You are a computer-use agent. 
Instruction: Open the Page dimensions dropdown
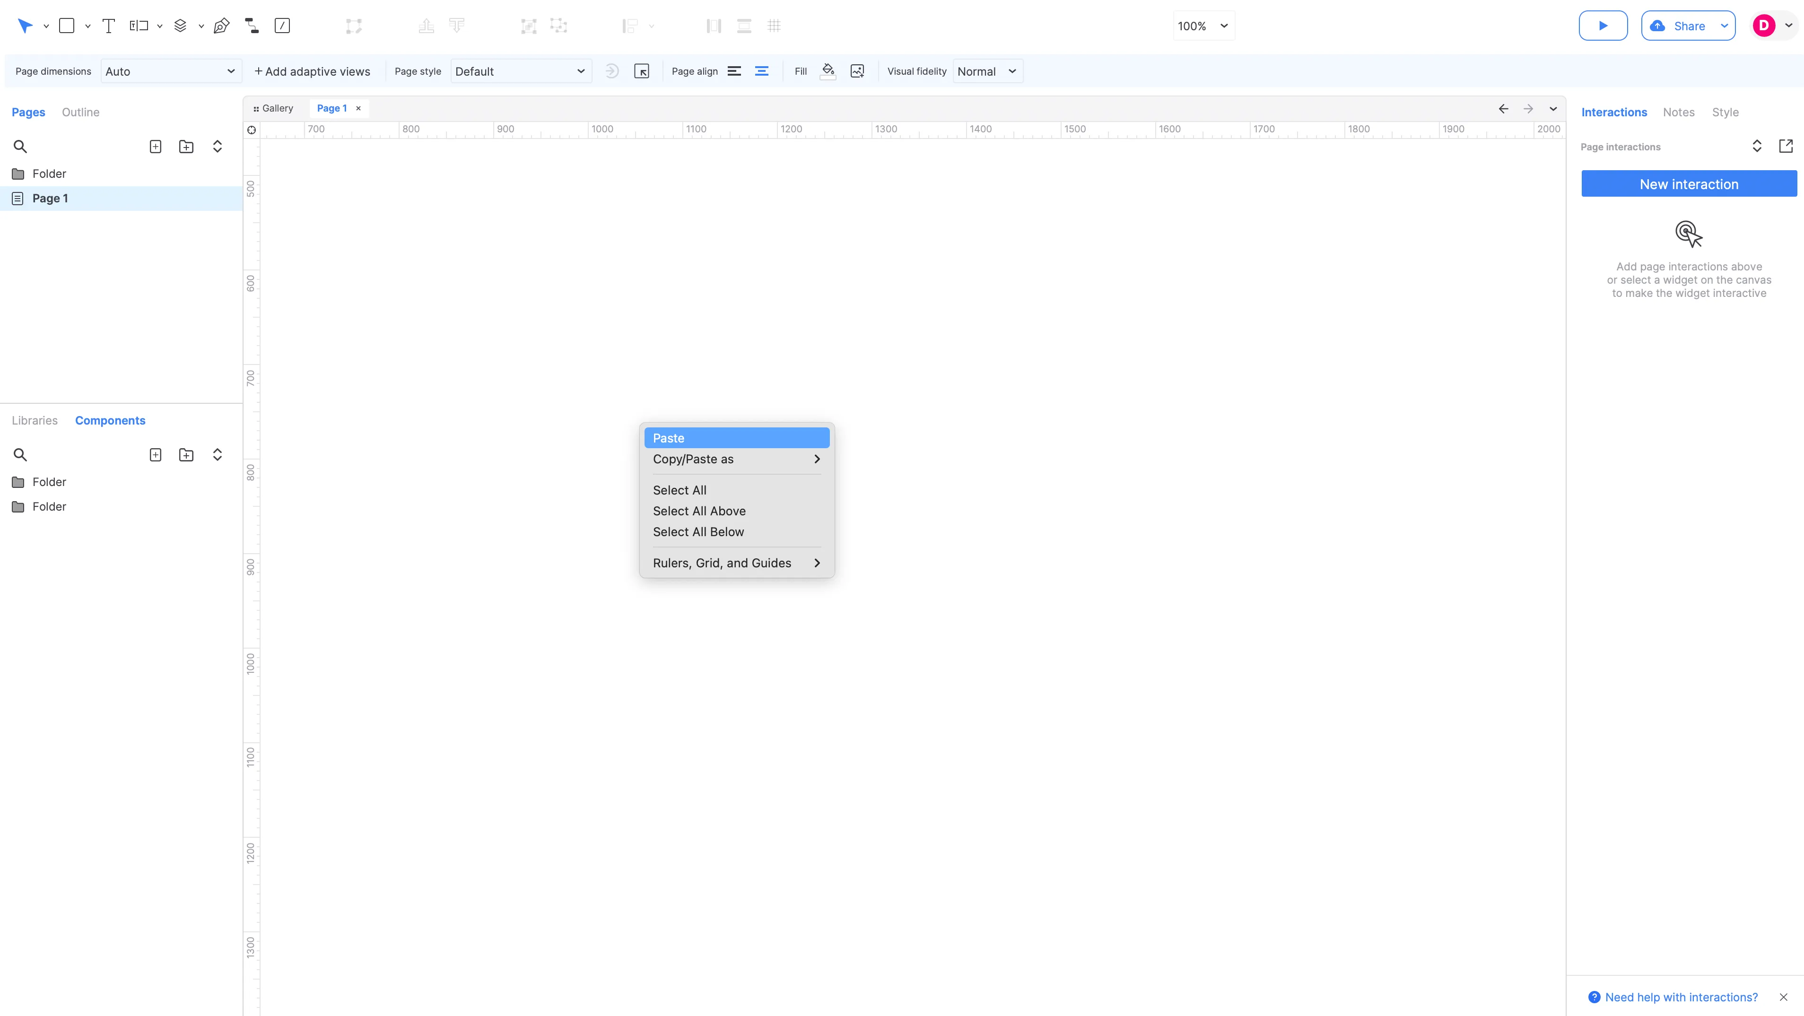(171, 71)
